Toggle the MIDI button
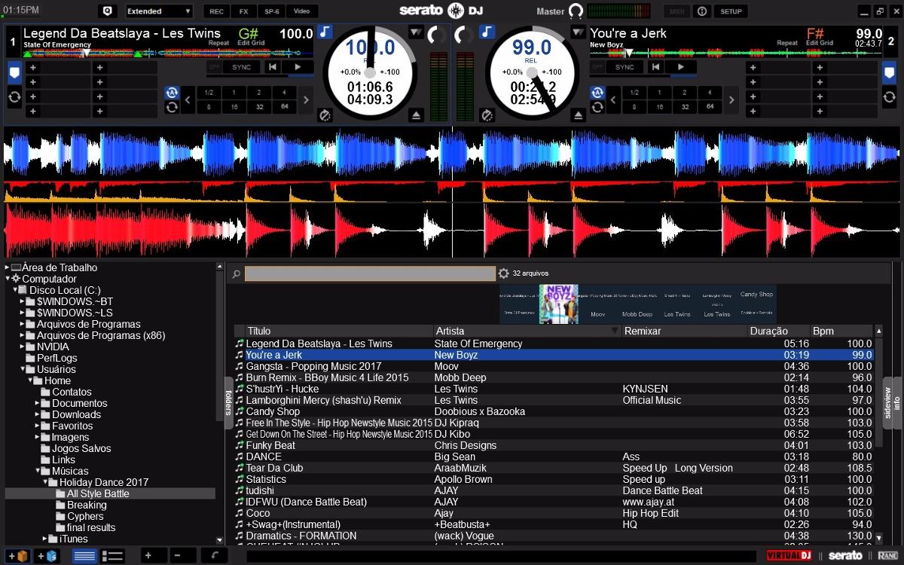This screenshot has height=565, width=904. point(676,11)
